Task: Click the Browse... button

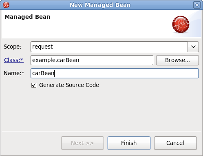Action: [x=177, y=60]
